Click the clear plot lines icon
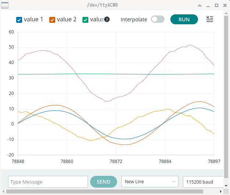230x195 pixels. 210,19
